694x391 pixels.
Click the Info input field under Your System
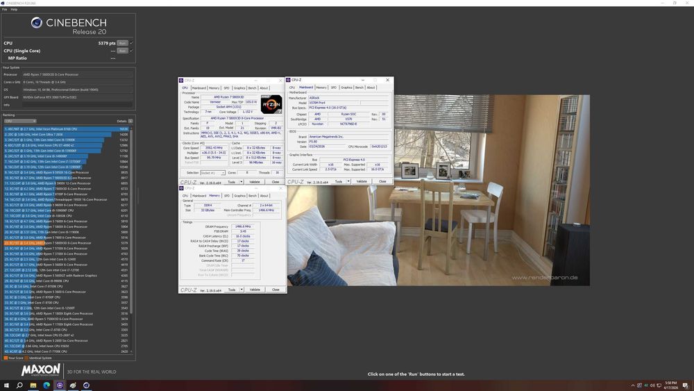click(78, 105)
